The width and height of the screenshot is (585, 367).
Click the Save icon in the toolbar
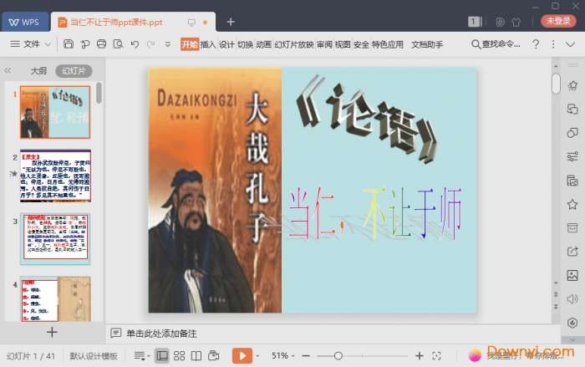(69, 44)
